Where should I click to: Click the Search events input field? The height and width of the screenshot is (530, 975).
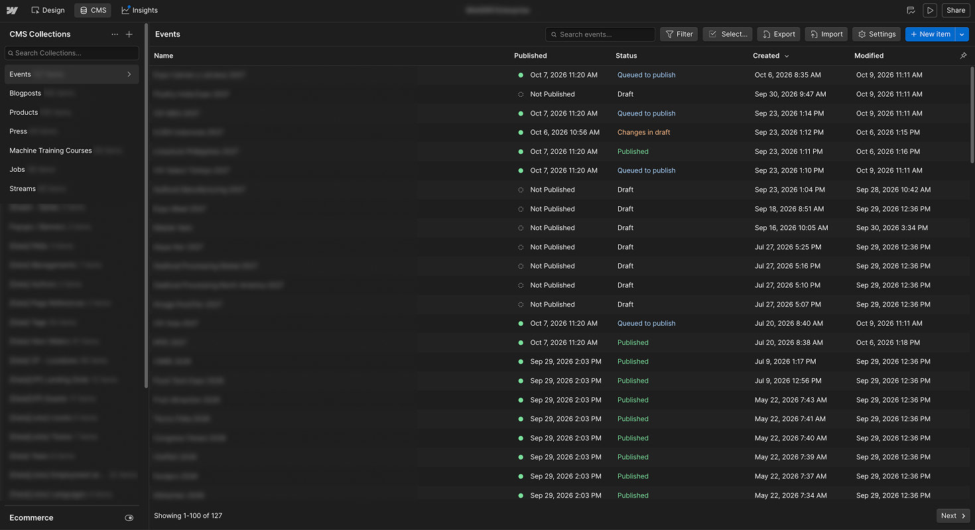click(x=600, y=34)
